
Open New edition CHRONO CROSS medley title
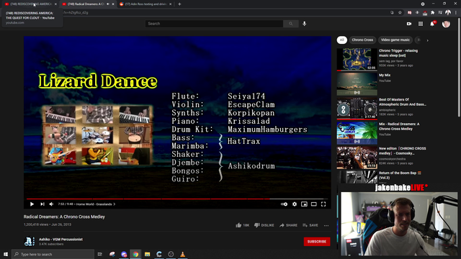(402, 151)
